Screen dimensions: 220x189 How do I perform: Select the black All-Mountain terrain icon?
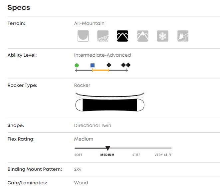click(x=122, y=36)
